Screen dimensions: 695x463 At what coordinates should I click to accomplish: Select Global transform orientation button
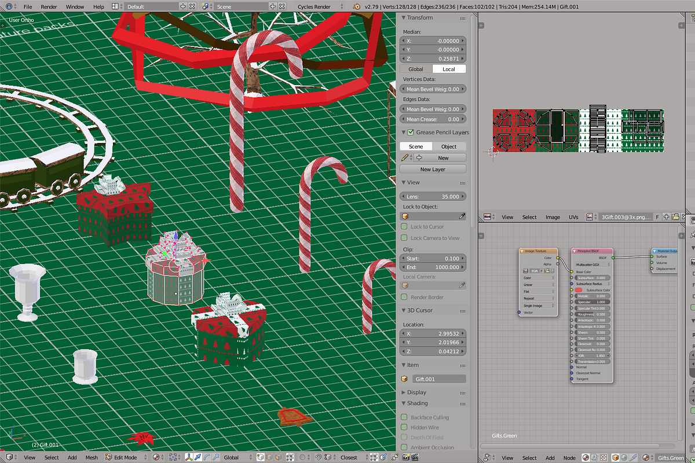pyautogui.click(x=416, y=69)
